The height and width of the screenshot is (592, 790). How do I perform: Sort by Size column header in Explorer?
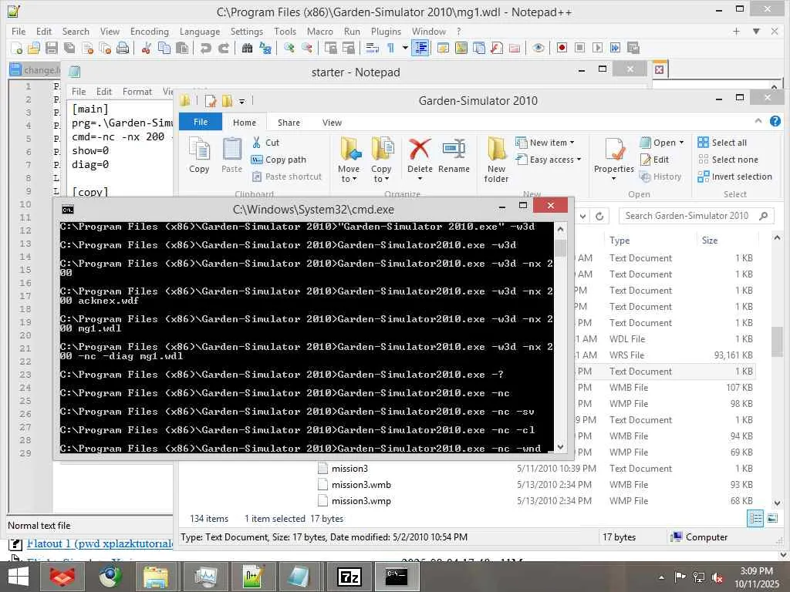tap(710, 240)
